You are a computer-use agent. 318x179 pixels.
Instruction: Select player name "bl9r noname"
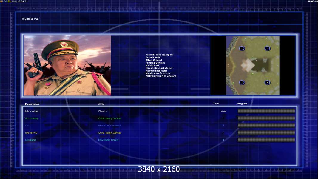(31, 111)
